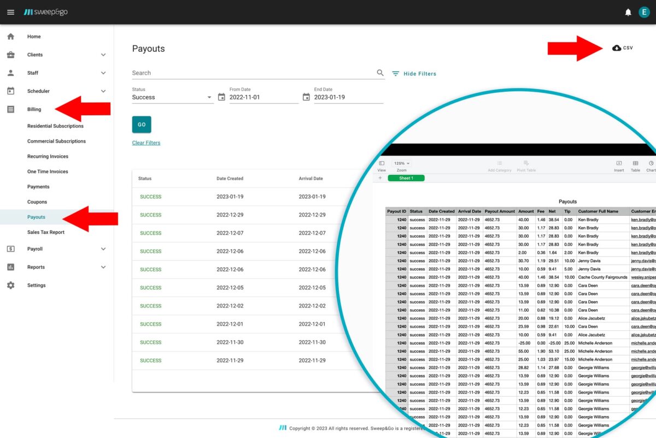Open Recurring Invoices in the sidebar
The width and height of the screenshot is (656, 438).
[x=48, y=156]
